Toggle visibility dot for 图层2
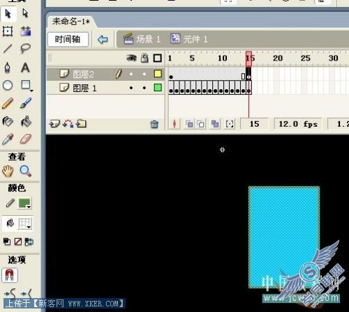Viewport: 349px width, 312px height. point(131,74)
